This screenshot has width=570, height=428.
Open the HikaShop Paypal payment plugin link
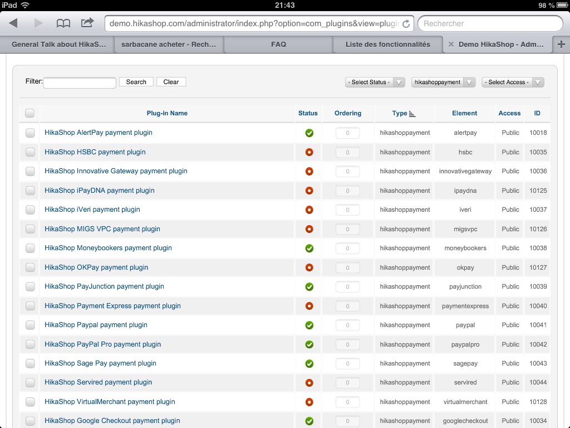tap(96, 325)
